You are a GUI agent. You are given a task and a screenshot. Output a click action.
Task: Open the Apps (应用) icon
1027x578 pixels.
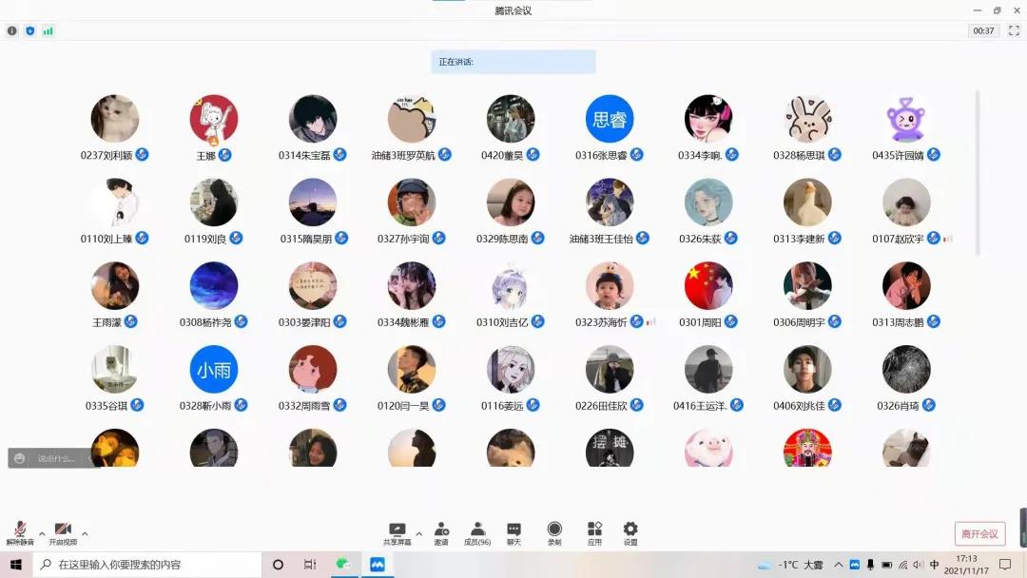[x=594, y=532]
